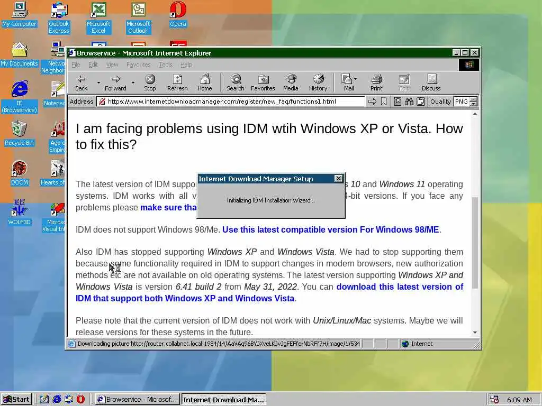Select the WOLF3D desktop shortcut
Image resolution: width=542 pixels, height=406 pixels.
(20, 213)
